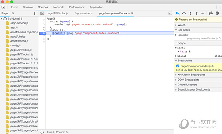The width and height of the screenshot is (222, 134).
Task: Toggle the navigator sidebar icon
Action: 42,13
